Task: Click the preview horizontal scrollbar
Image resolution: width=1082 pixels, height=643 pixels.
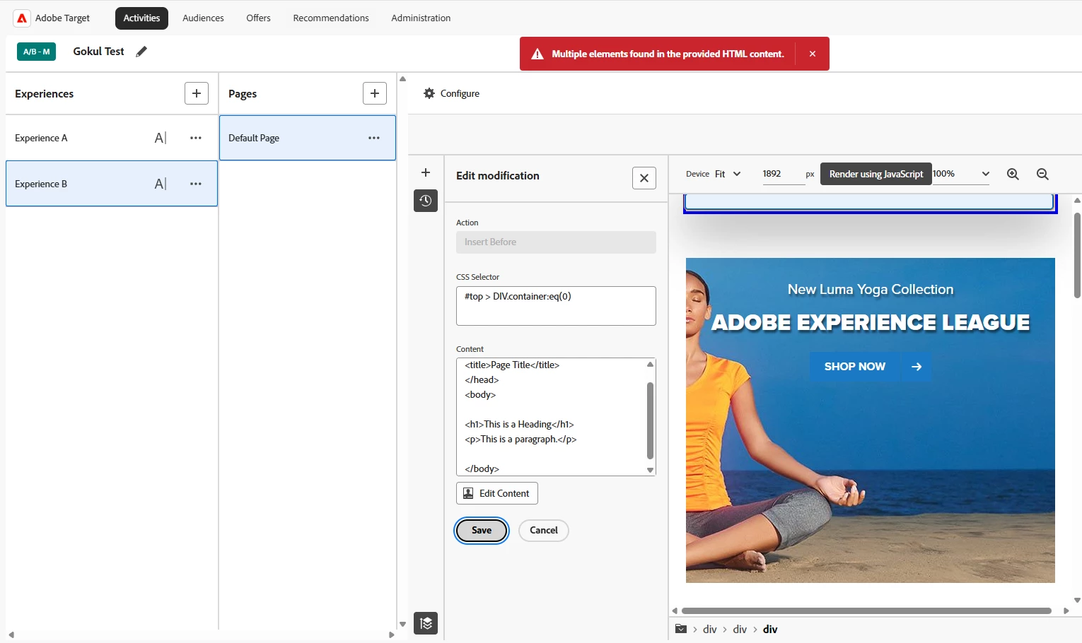Action: coord(866,611)
